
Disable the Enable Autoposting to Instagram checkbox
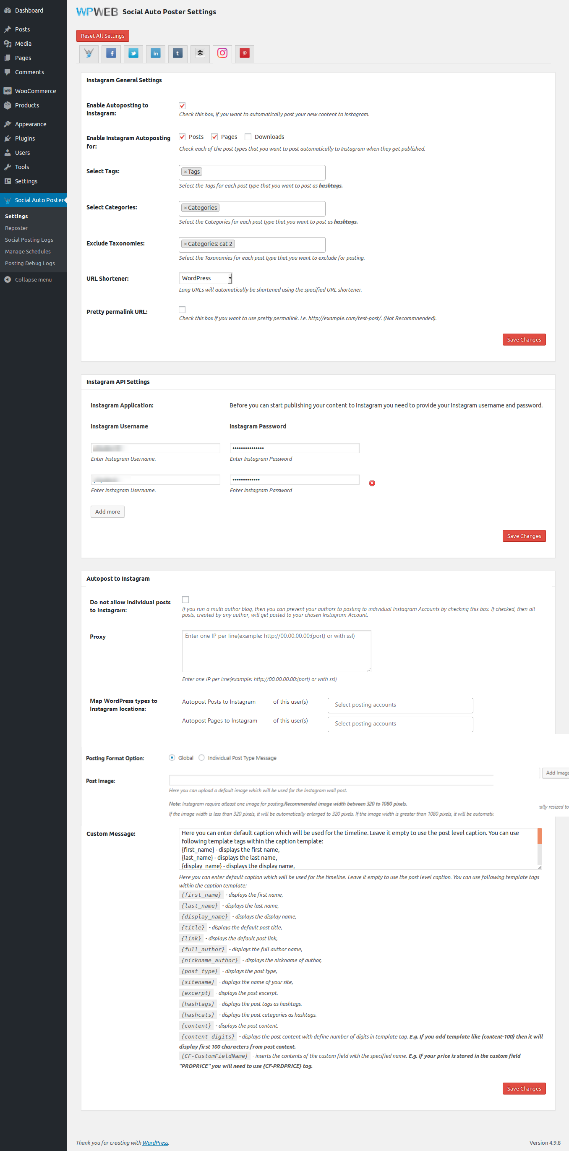point(182,106)
